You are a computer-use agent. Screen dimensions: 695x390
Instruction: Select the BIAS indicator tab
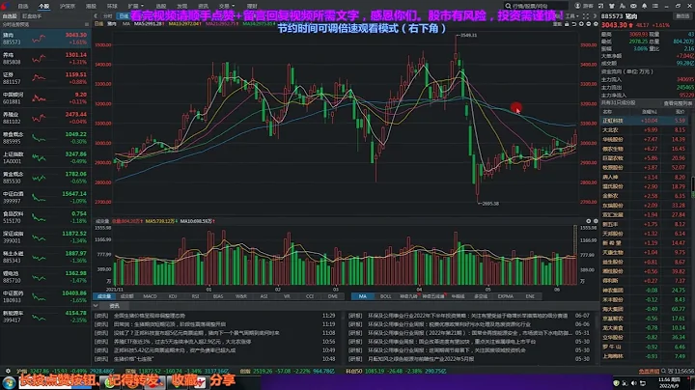218,296
